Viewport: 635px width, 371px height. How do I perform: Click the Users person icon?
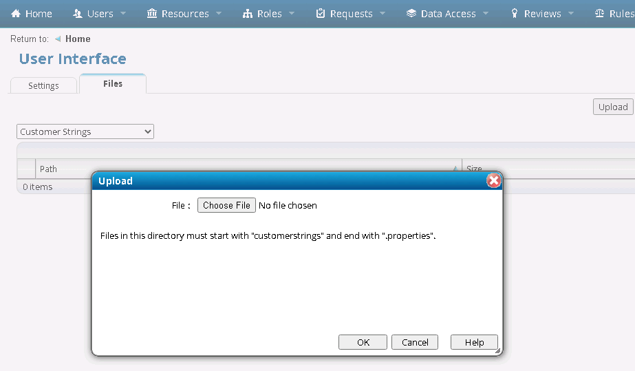(x=77, y=14)
